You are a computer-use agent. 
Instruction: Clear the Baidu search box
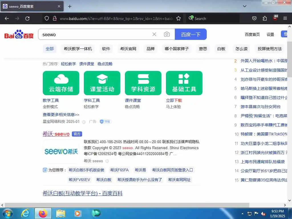(x=154, y=34)
